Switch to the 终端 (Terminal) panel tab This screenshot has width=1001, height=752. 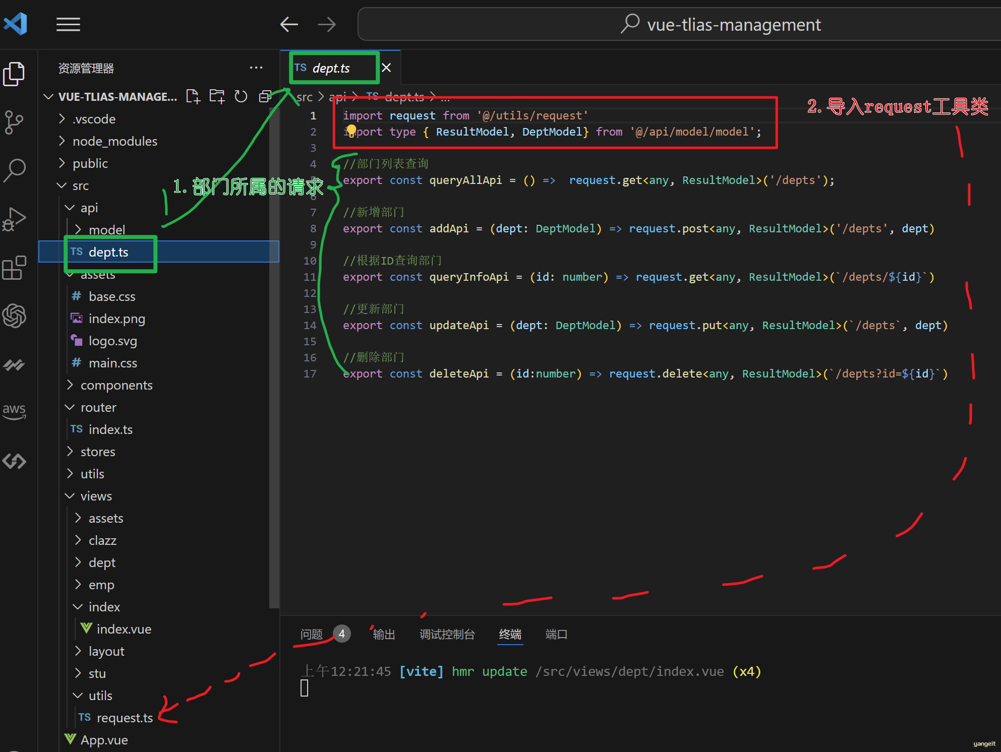coord(510,634)
